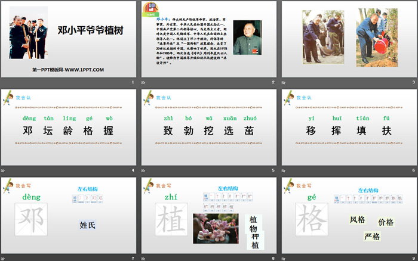Click slide number 1 label below first slide
This screenshot has height=261, width=418.
[x=133, y=82]
